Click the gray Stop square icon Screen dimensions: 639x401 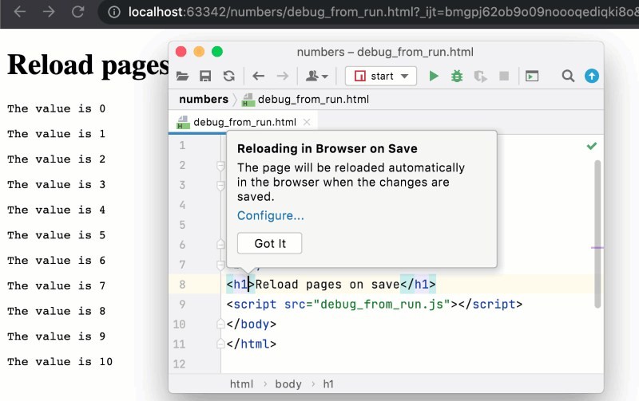[x=504, y=76]
